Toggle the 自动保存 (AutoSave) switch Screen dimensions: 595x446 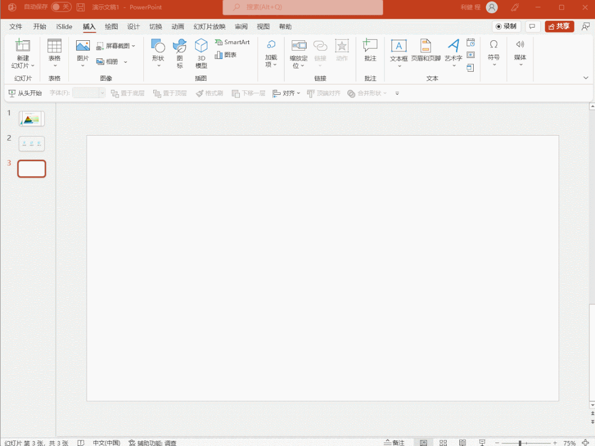point(61,7)
